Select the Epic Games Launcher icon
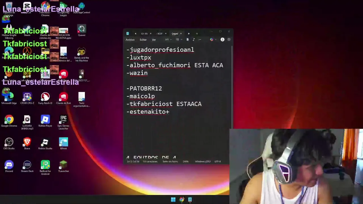The image size is (363, 204). click(64, 123)
